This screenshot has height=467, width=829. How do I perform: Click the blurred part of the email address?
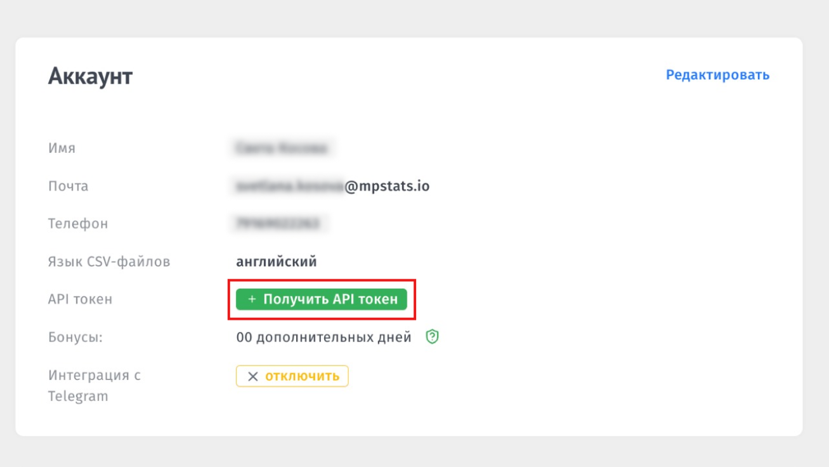point(289,187)
